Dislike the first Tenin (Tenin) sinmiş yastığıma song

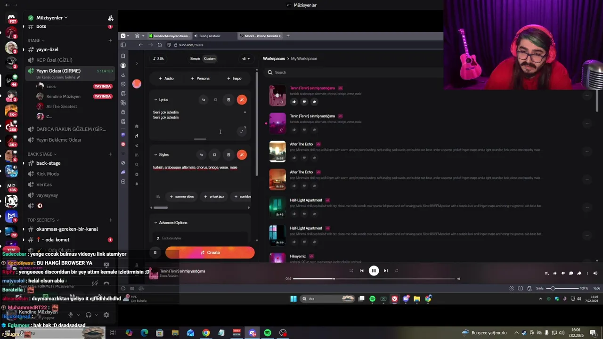[304, 102]
